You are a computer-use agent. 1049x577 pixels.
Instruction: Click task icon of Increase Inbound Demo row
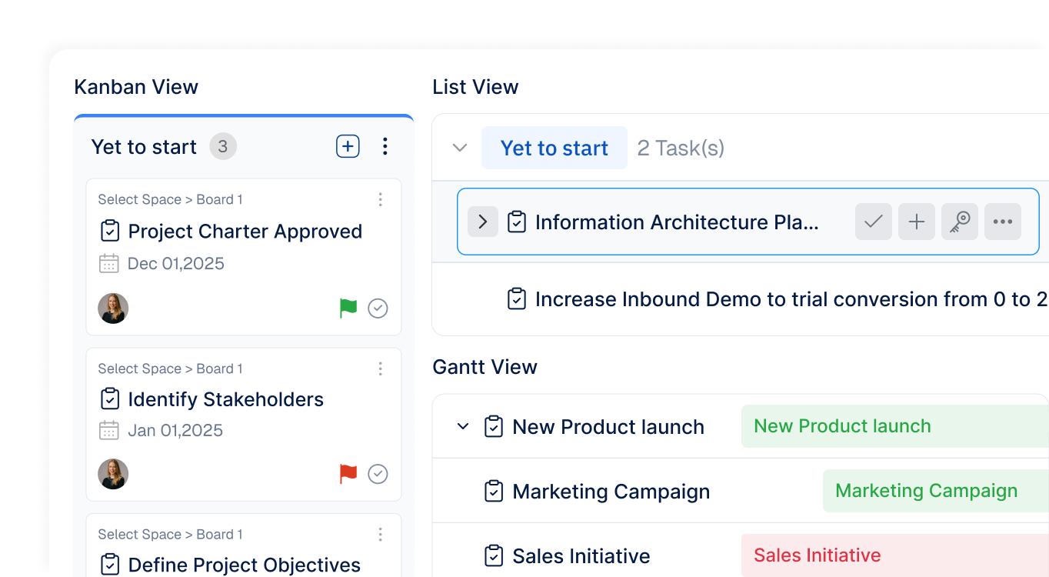pos(517,299)
